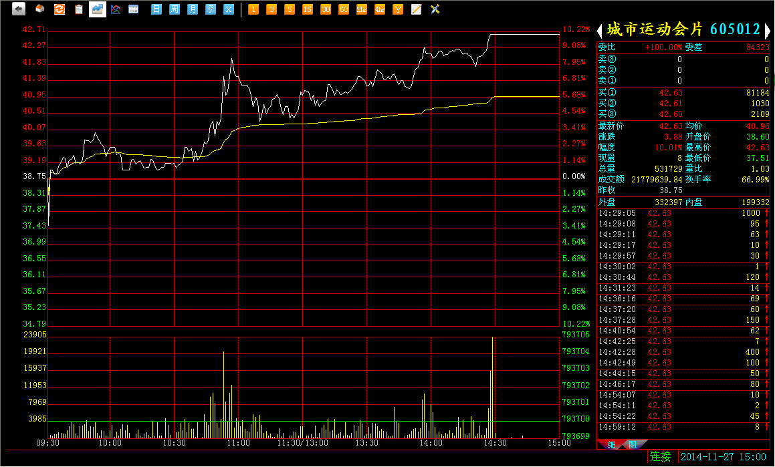Select the 14:29:05 trade tick row
This screenshot has width=775, height=467.
pyautogui.click(x=683, y=213)
